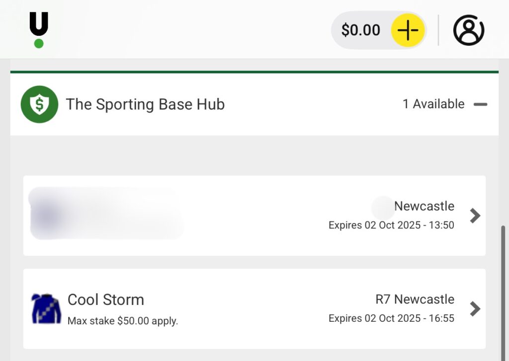
Task: Click Expires 02 Oct 2025 - 16:55
Action: [x=391, y=318]
